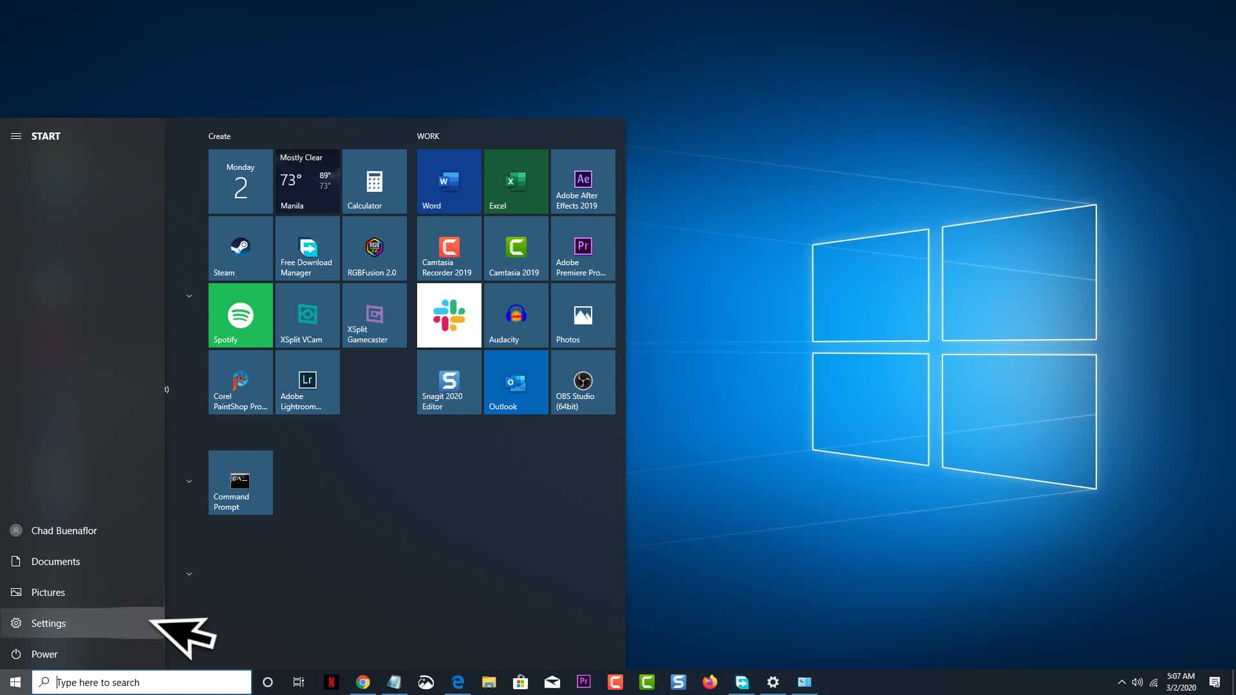The height and width of the screenshot is (695, 1236).
Task: Open Power options in Start
Action: 82,654
